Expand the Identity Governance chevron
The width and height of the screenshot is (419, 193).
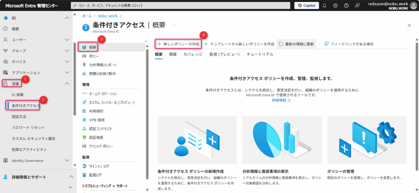click(x=68, y=160)
